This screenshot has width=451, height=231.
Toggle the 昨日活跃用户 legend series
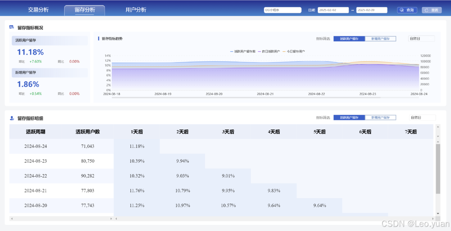click(269, 51)
